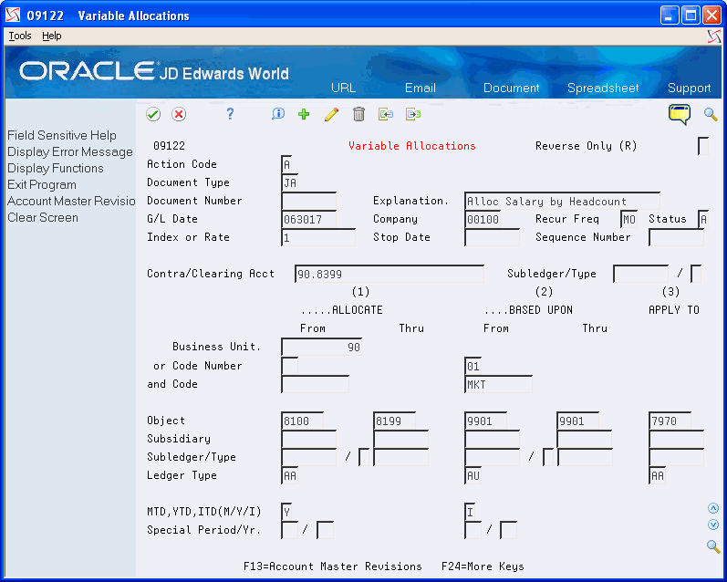The image size is (727, 582).
Task: Select Display Error Message in the sidebar
Action: [x=70, y=151]
